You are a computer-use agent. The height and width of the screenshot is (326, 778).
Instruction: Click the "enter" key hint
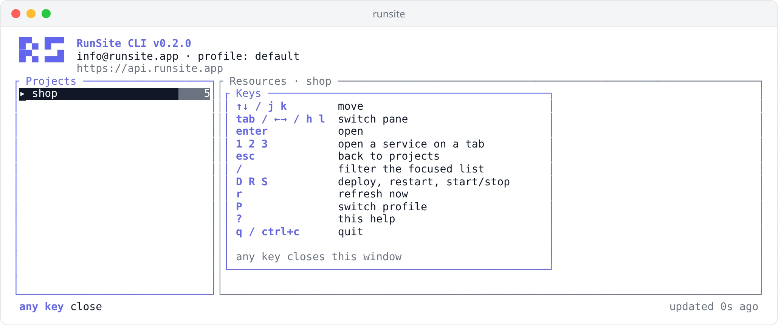click(x=252, y=131)
